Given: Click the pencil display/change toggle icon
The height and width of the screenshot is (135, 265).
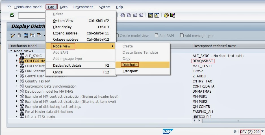Looking at the screenshot, I should pos(12,36).
